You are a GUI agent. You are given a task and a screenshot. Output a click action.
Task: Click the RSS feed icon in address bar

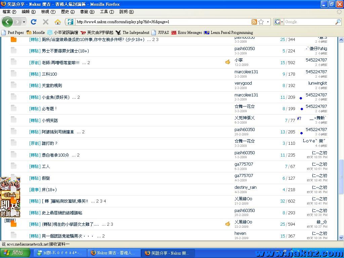(254, 22)
